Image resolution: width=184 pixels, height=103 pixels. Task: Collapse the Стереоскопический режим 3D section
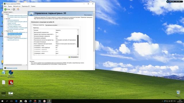click(5, 37)
